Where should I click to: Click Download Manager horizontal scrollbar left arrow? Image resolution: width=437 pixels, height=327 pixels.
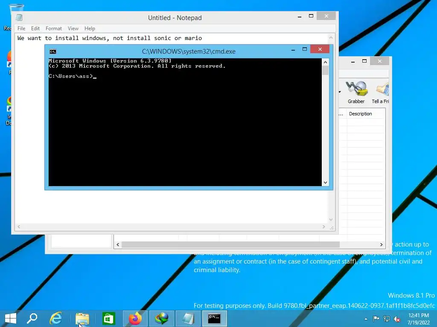pos(118,244)
